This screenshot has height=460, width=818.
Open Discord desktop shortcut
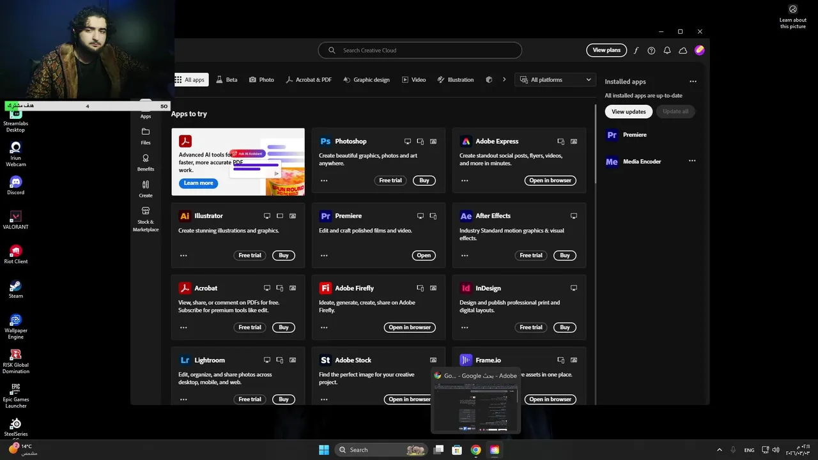pyautogui.click(x=16, y=186)
